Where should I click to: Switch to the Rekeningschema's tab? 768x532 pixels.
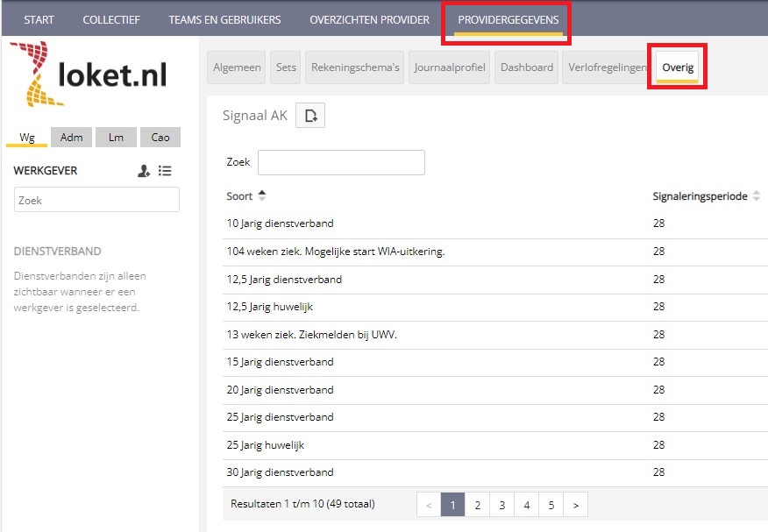355,67
